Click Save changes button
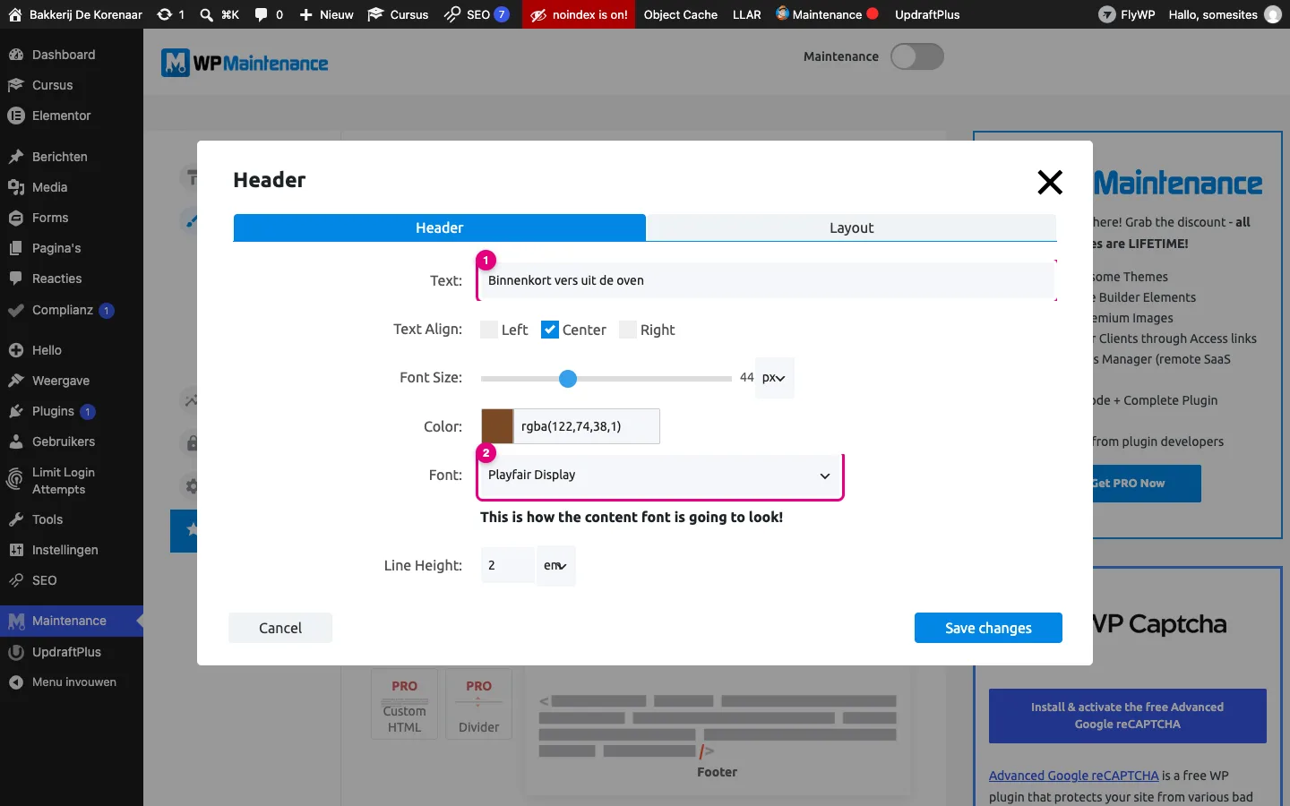Screen dimensions: 1290x806 988,628
